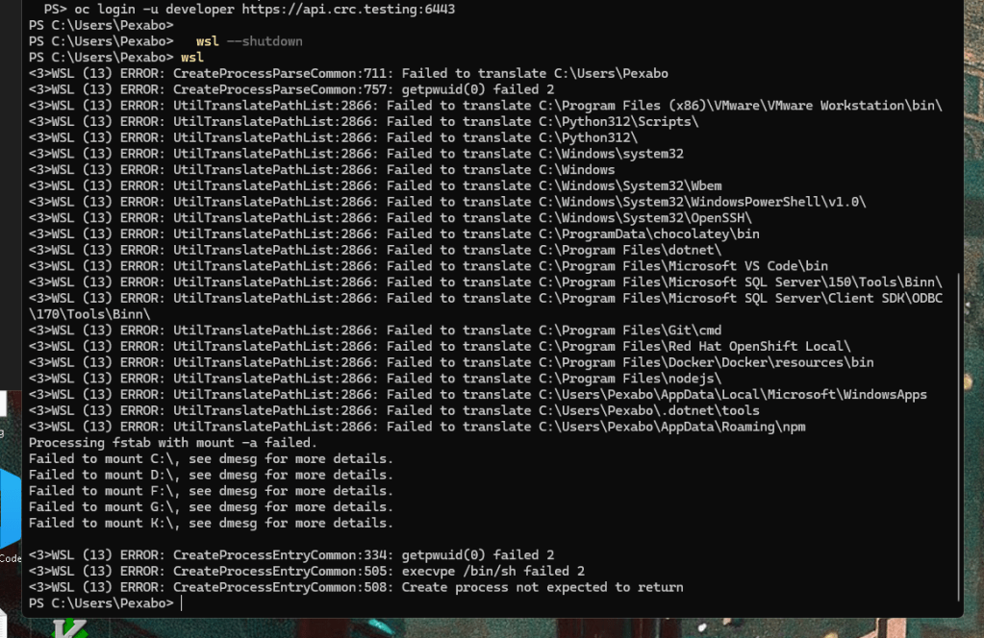Image resolution: width=984 pixels, height=638 pixels.
Task: Click 'Create process not expected to return' line
Action: [356, 587]
